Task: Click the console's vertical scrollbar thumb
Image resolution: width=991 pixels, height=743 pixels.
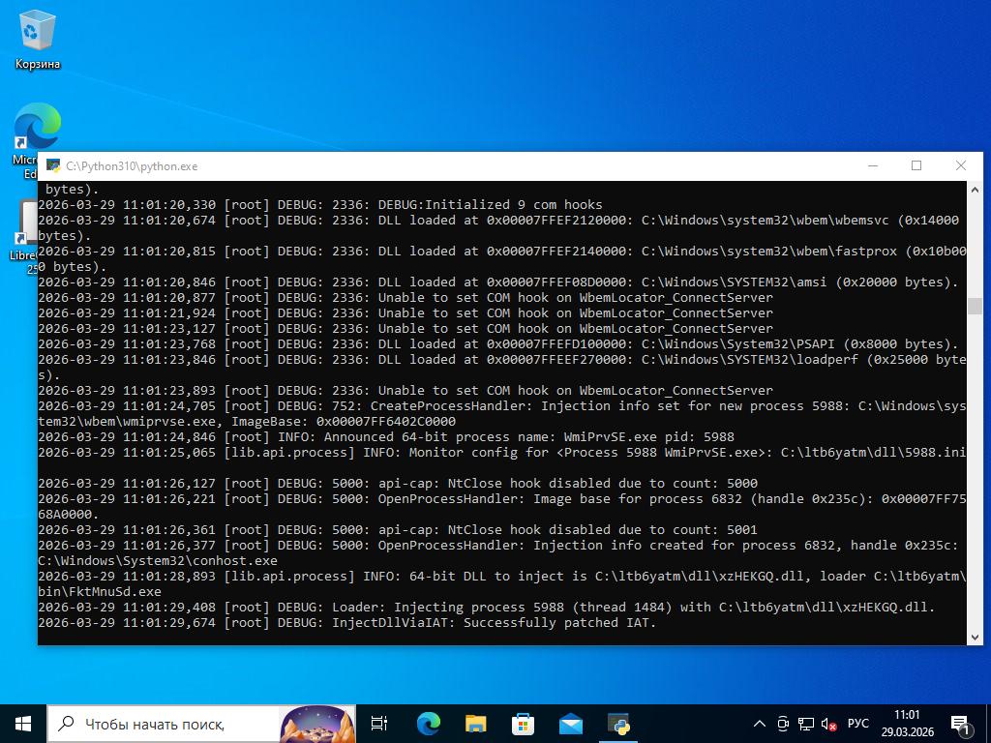Action: click(x=975, y=306)
